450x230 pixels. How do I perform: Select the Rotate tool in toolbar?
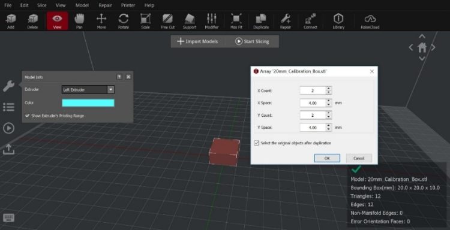pyautogui.click(x=124, y=21)
